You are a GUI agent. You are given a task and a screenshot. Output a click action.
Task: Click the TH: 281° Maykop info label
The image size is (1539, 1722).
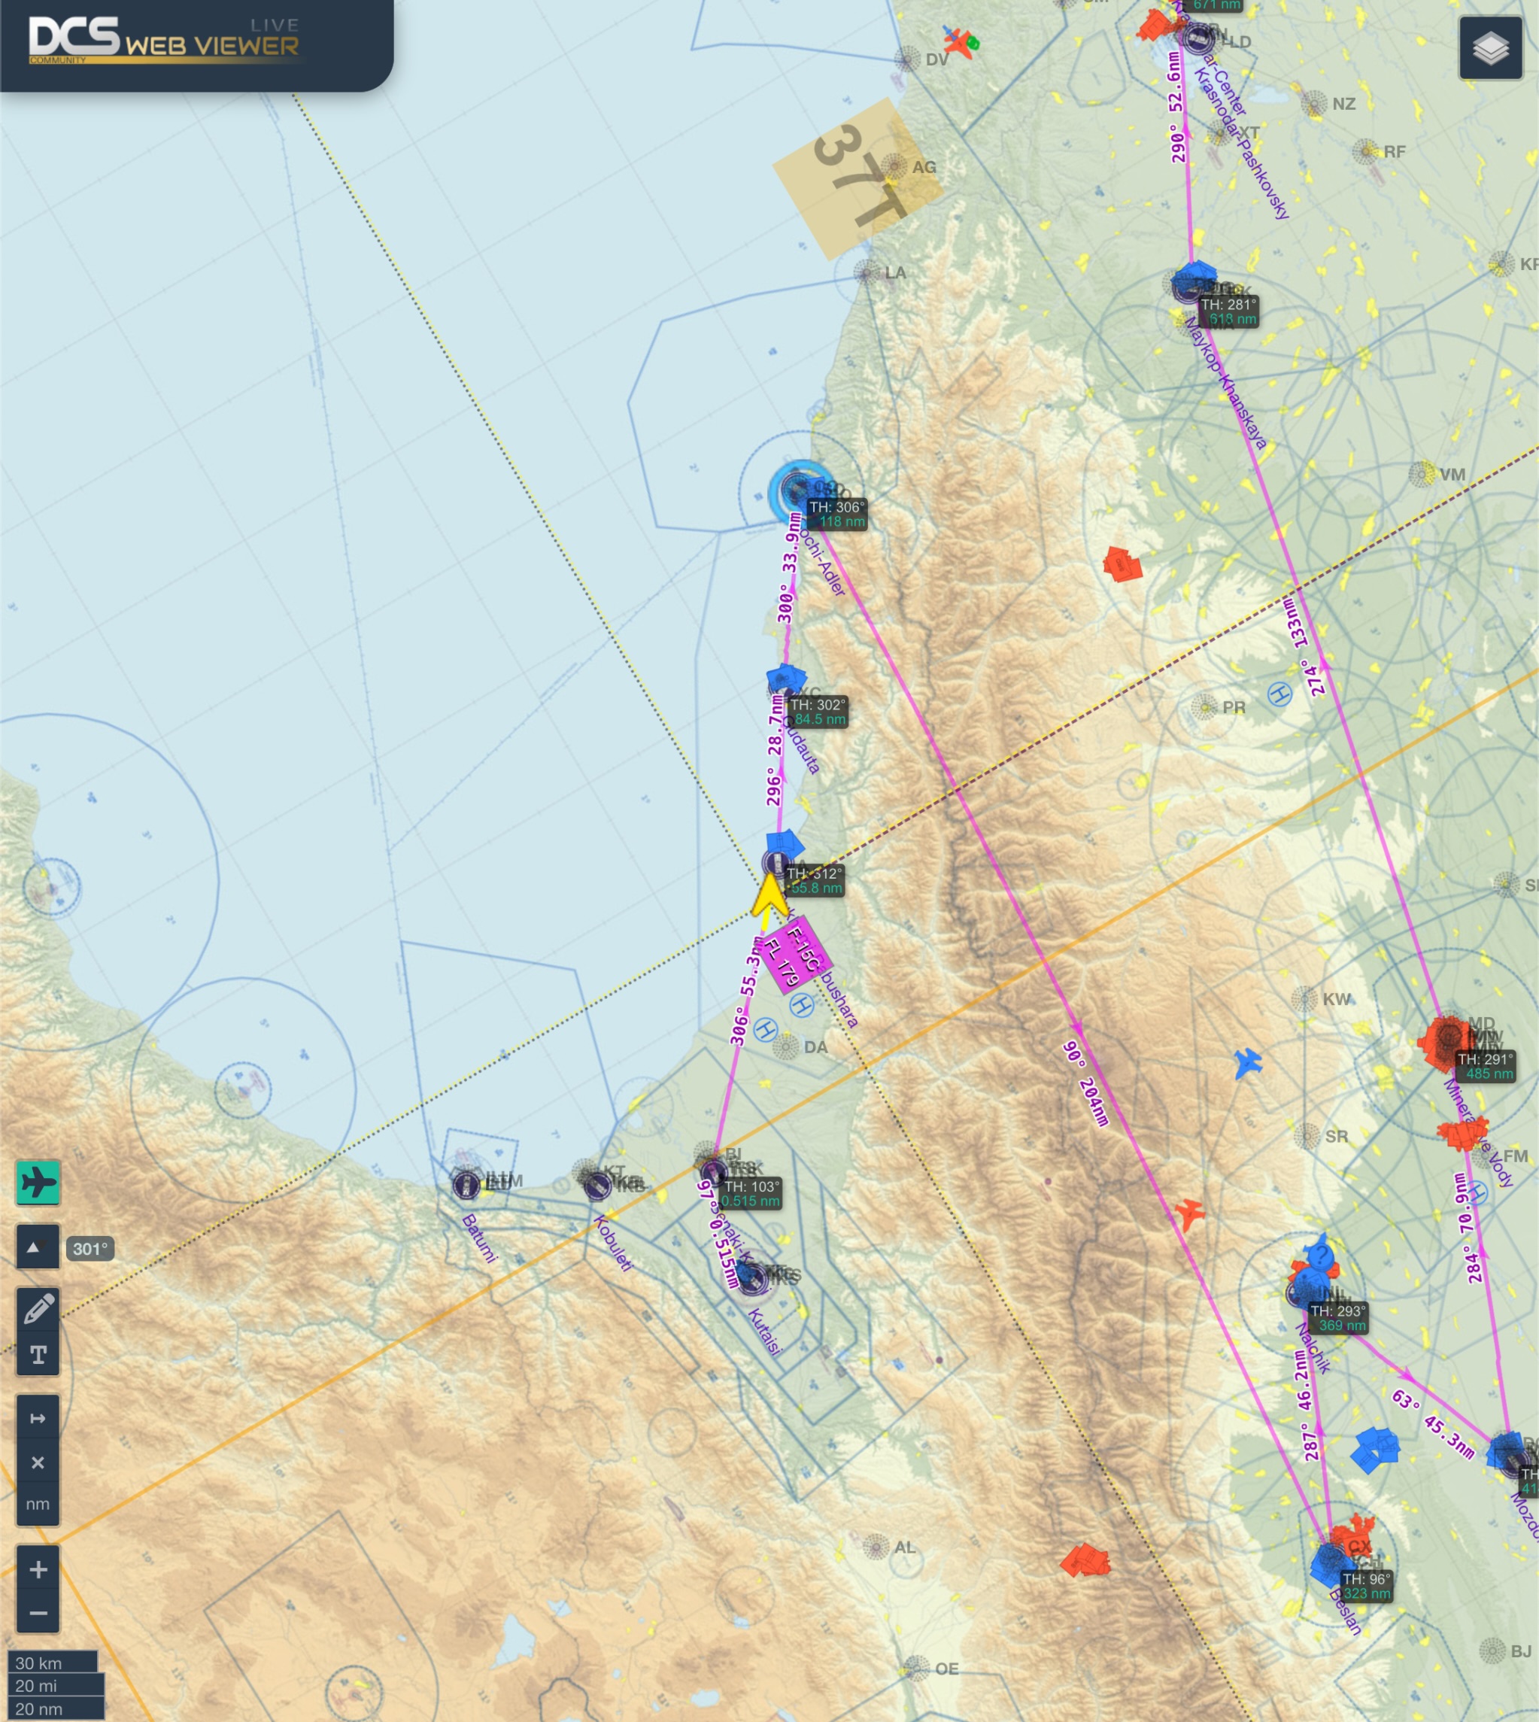pos(1228,311)
